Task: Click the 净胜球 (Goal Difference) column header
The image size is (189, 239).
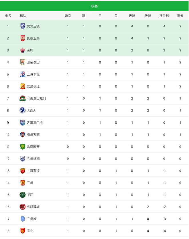Action: pos(164,16)
